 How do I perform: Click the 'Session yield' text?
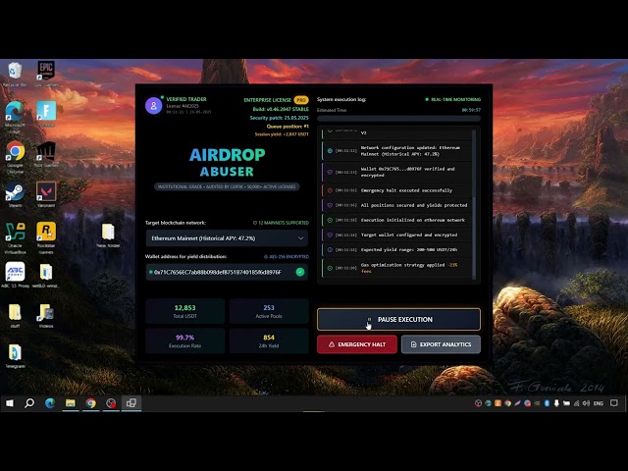[282, 134]
